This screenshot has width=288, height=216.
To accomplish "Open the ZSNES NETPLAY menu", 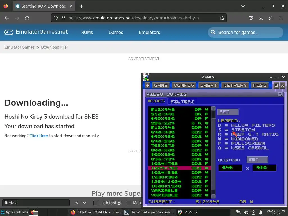I will (x=235, y=85).
